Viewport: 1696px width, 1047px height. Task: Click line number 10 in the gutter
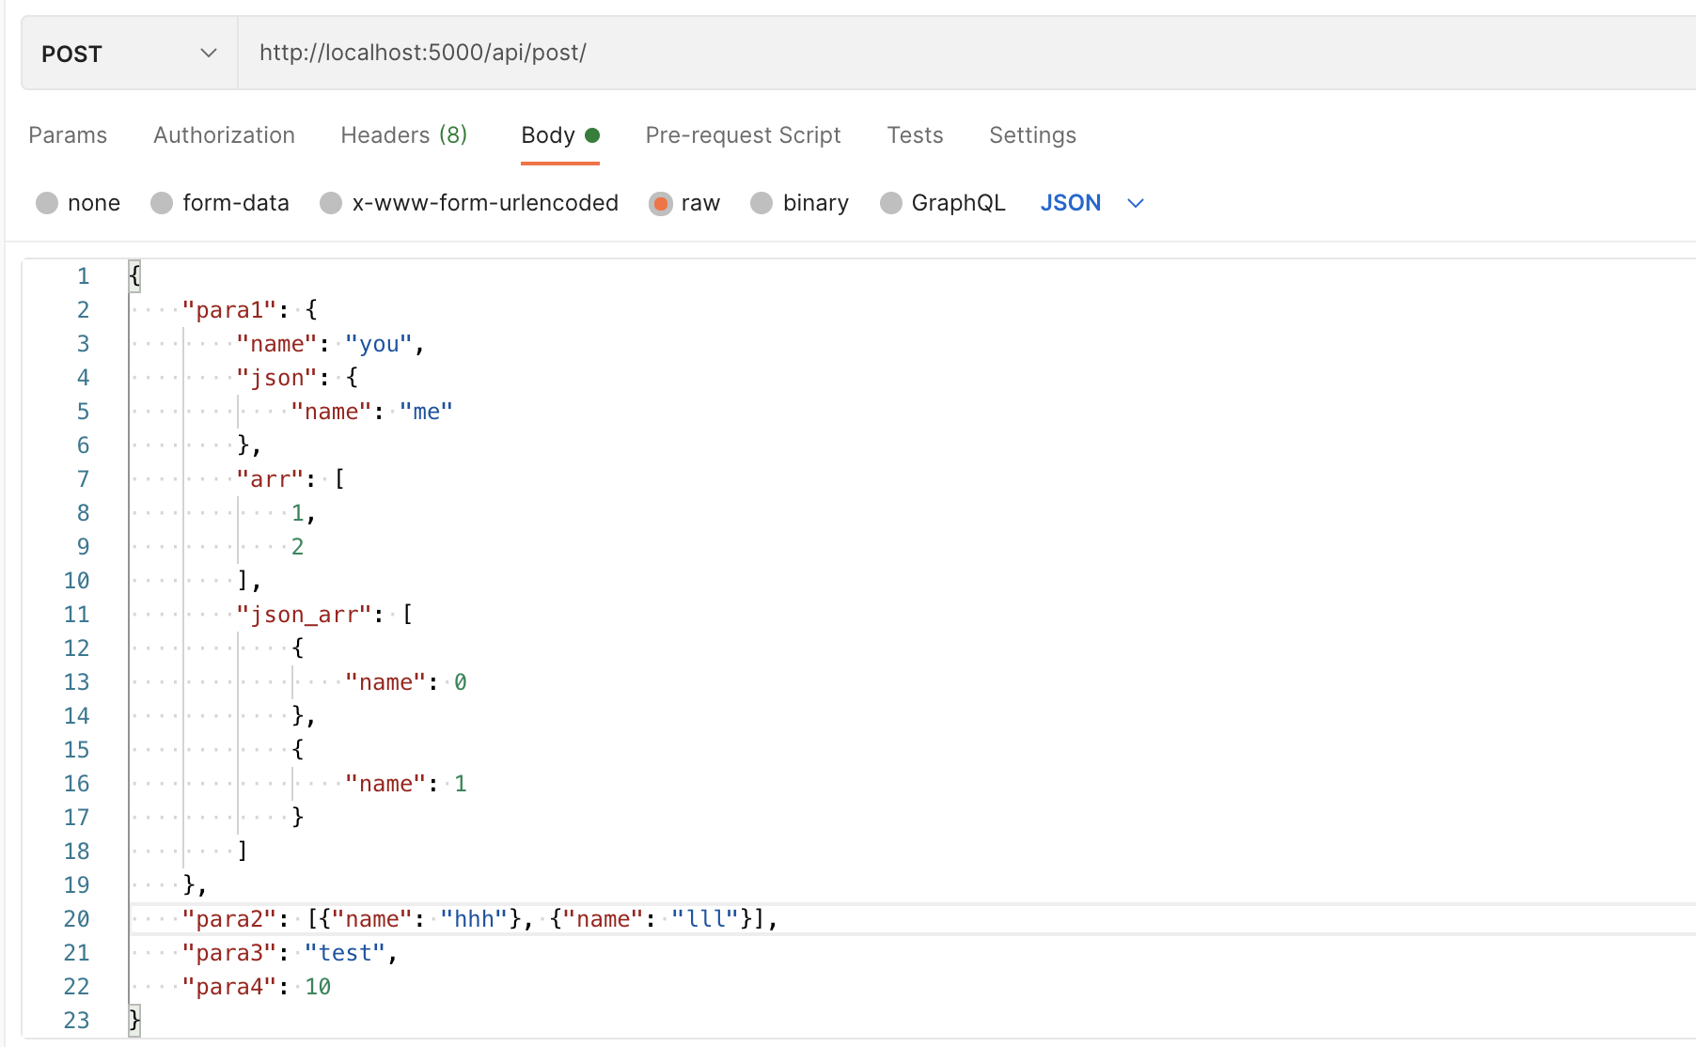76,581
